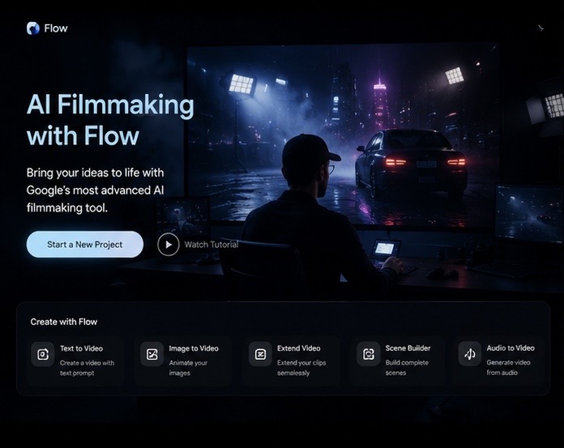564x448 pixels.
Task: Click the 'AI Filmmaking with Flow' headline
Action: coord(110,120)
